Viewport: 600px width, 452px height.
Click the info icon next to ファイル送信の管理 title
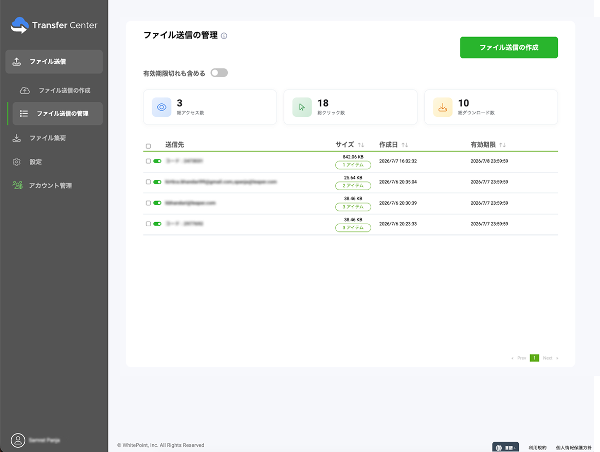(x=224, y=36)
